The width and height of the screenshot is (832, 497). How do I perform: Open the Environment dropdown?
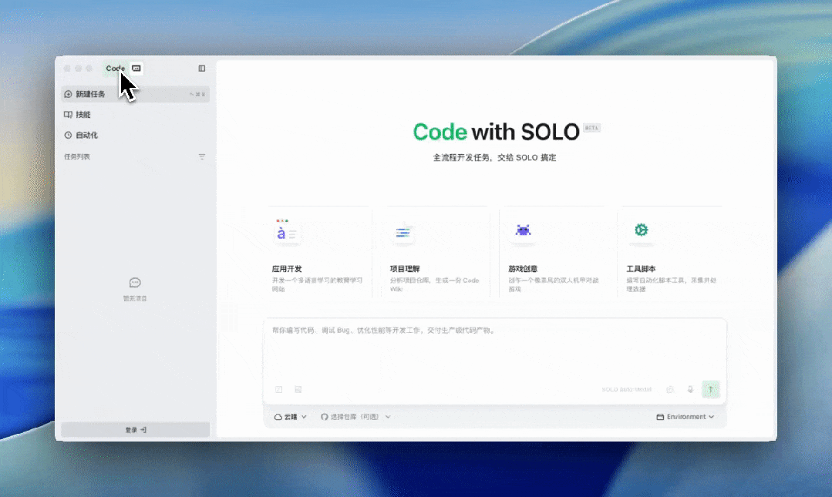pos(685,417)
